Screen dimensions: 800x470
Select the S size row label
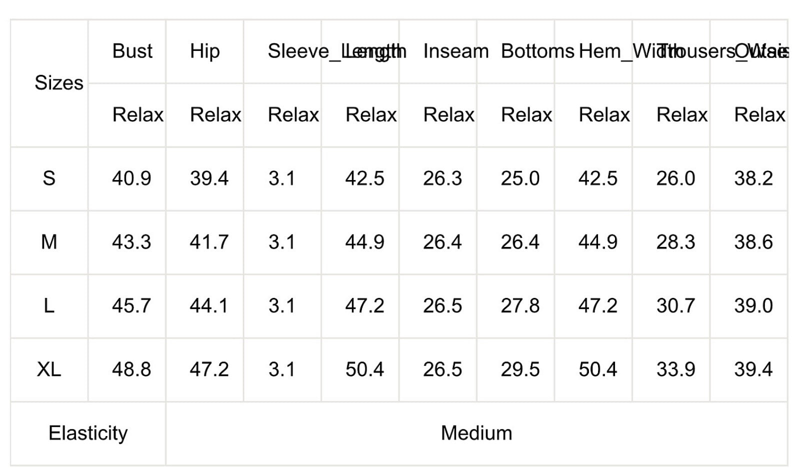click(x=49, y=178)
